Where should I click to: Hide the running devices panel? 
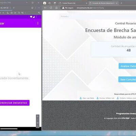[x=39, y=8]
